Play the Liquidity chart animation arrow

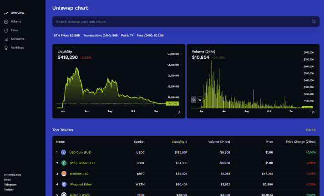(x=179, y=112)
